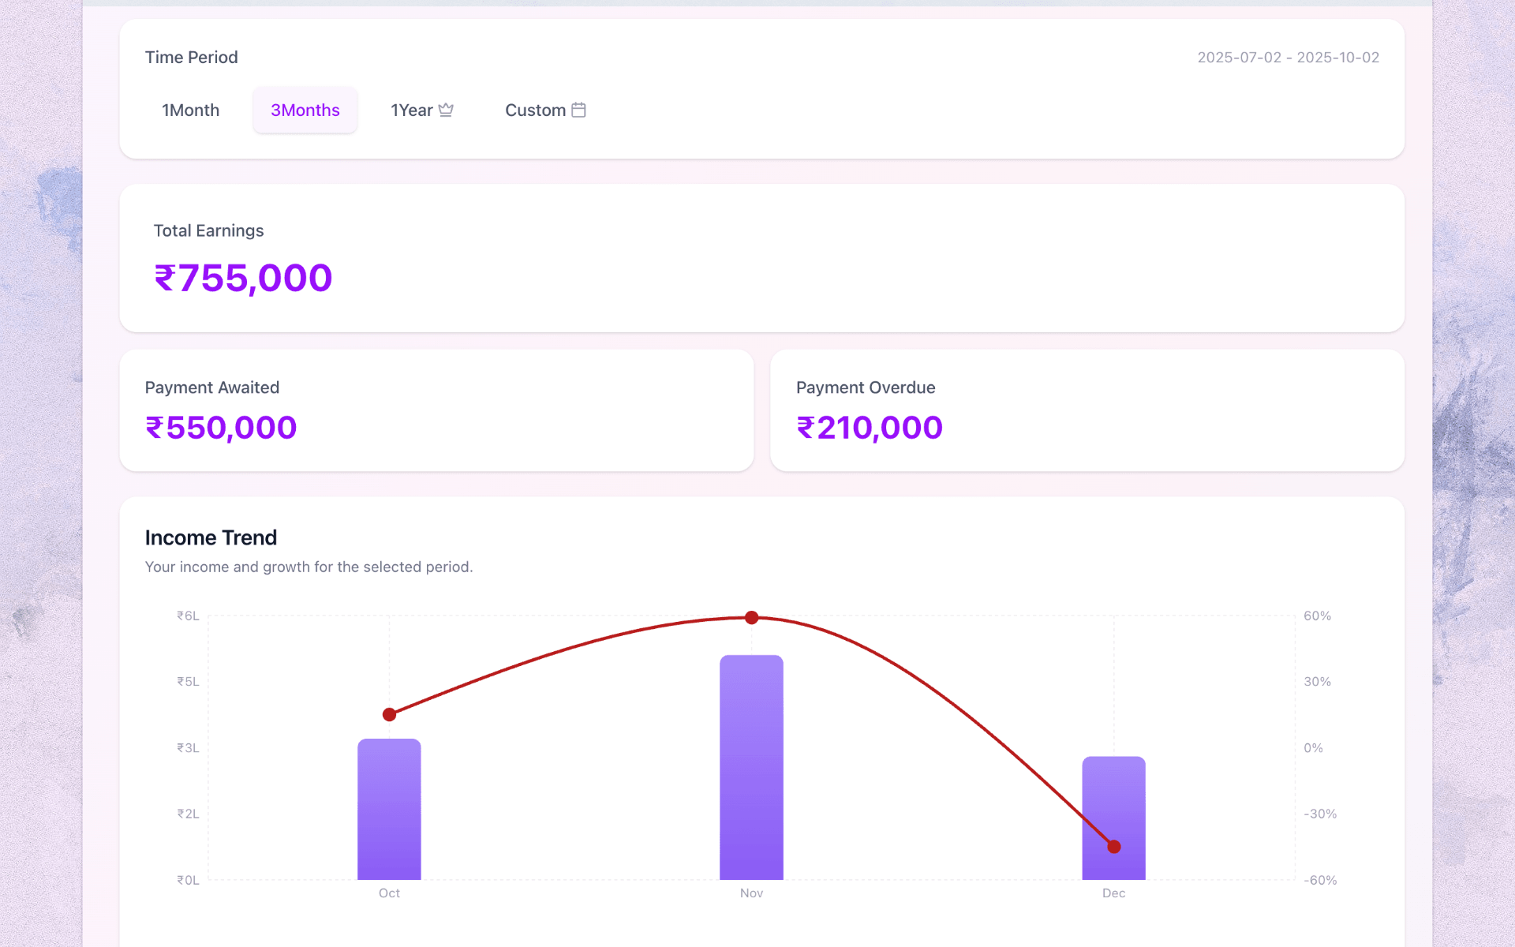
Task: Switch to the 1Year period
Action: pyautogui.click(x=412, y=110)
